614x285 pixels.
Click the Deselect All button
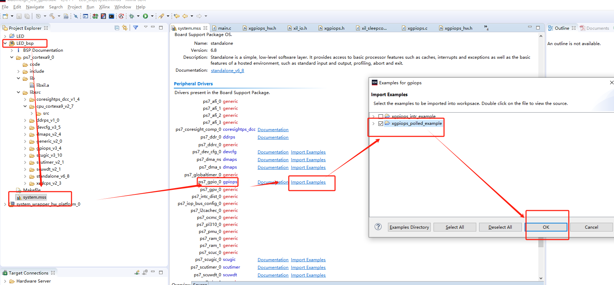coord(500,227)
